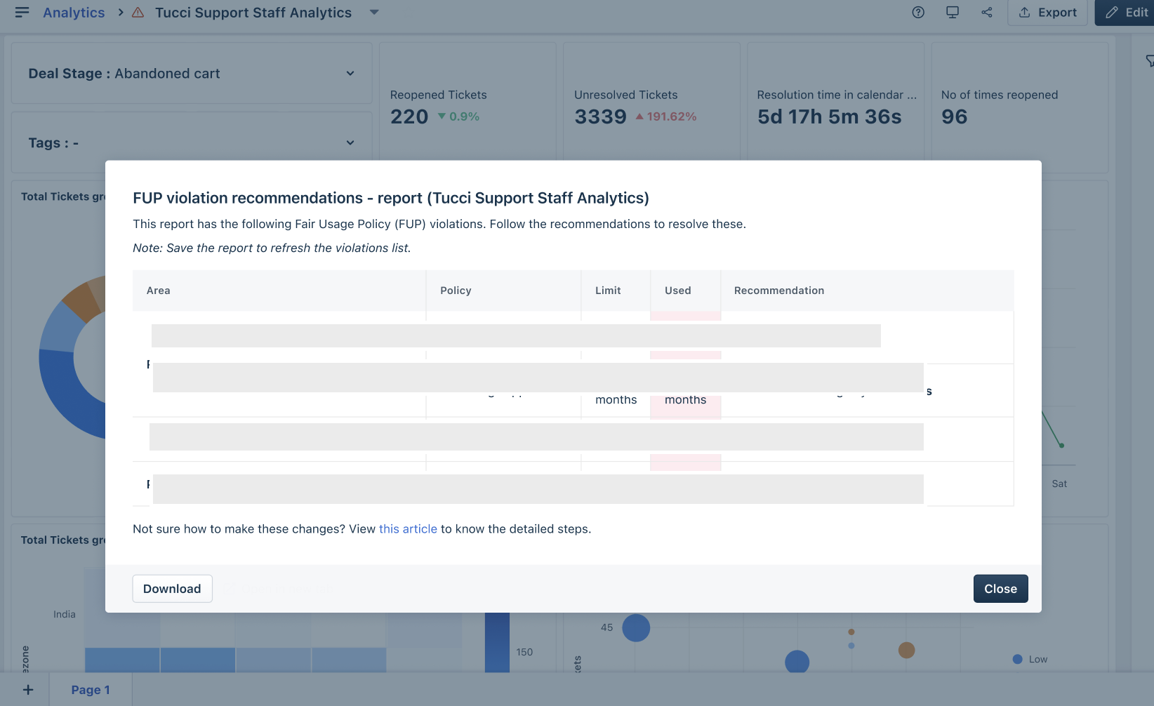
Task: Click the Download button
Action: click(x=172, y=589)
